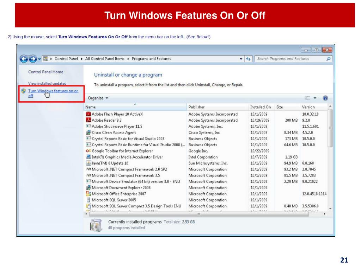Open the view options dropdown arrow

[x=315, y=98]
